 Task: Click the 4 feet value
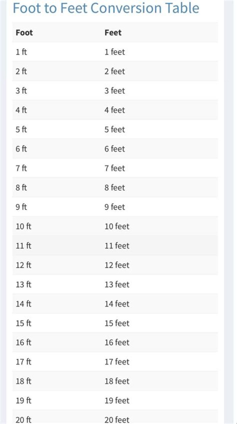tap(115, 110)
